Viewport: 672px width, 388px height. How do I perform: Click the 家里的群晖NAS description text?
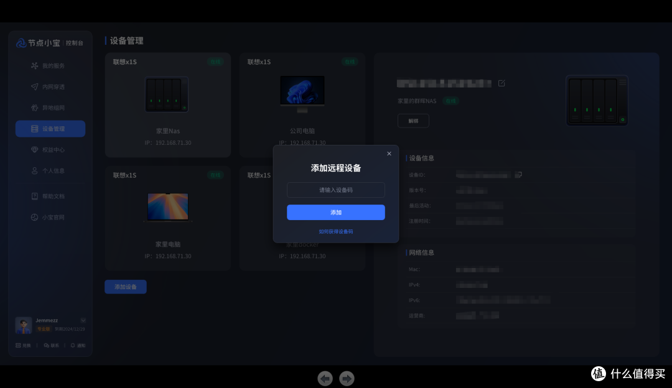417,101
